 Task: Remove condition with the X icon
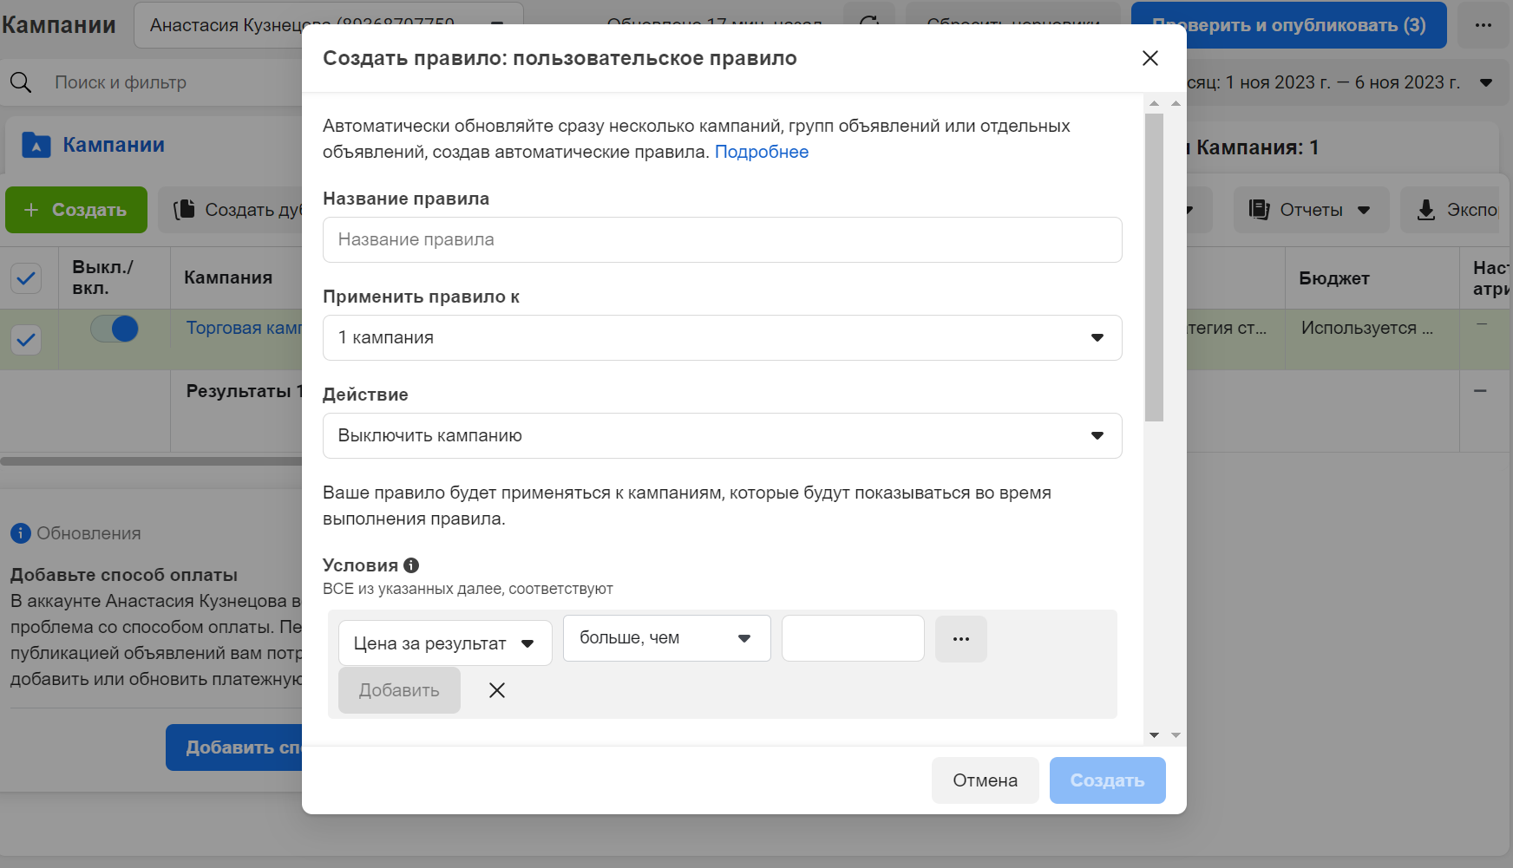pyautogui.click(x=497, y=690)
